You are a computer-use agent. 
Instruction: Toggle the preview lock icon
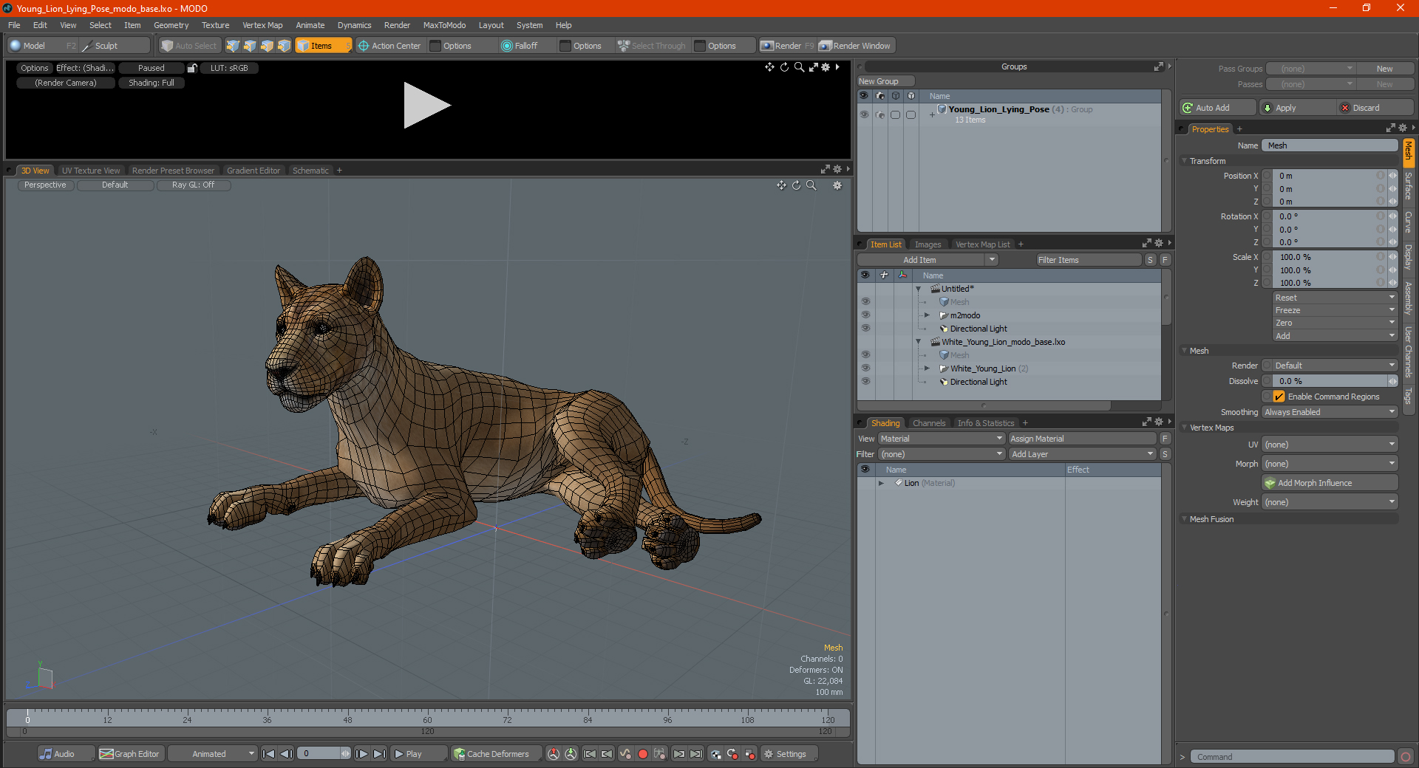coord(192,68)
